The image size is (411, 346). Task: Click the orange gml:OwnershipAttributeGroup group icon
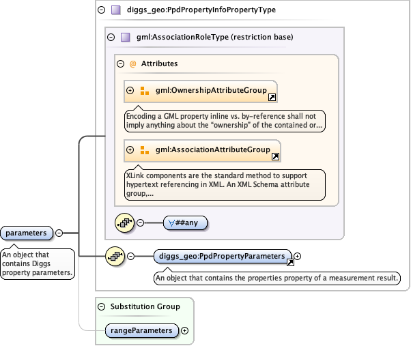[144, 91]
